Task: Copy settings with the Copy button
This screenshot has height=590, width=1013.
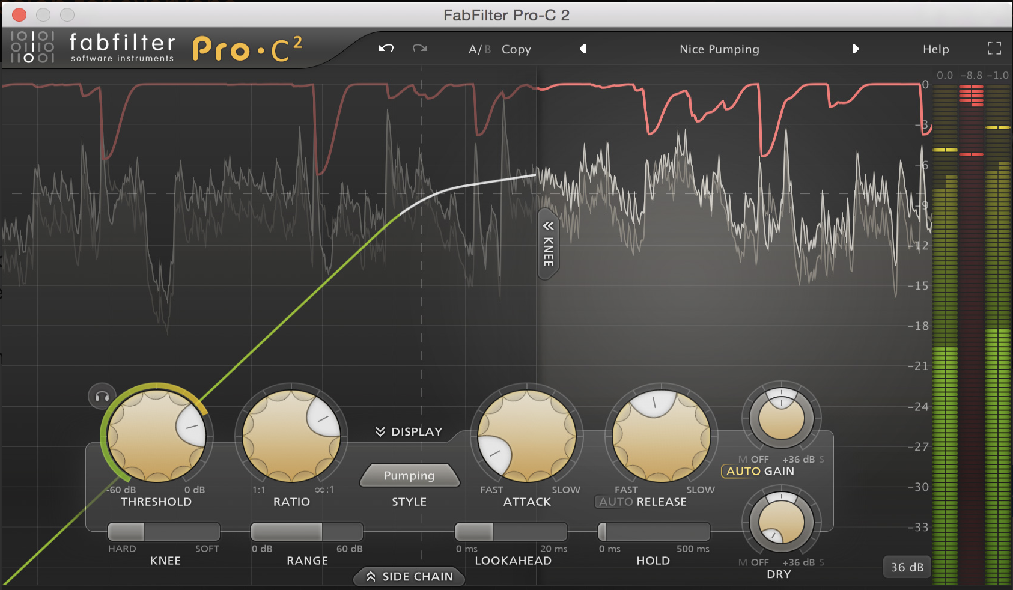Action: pyautogui.click(x=516, y=49)
